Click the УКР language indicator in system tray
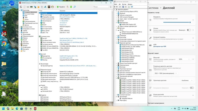Screen dimensions: 198x111 pos(179,109)
